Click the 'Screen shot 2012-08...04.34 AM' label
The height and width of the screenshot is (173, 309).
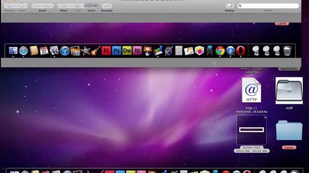252,149
